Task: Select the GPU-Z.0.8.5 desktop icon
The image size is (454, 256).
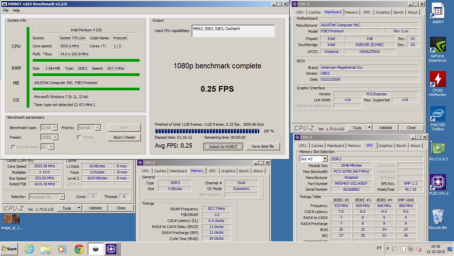Action: 438,151
